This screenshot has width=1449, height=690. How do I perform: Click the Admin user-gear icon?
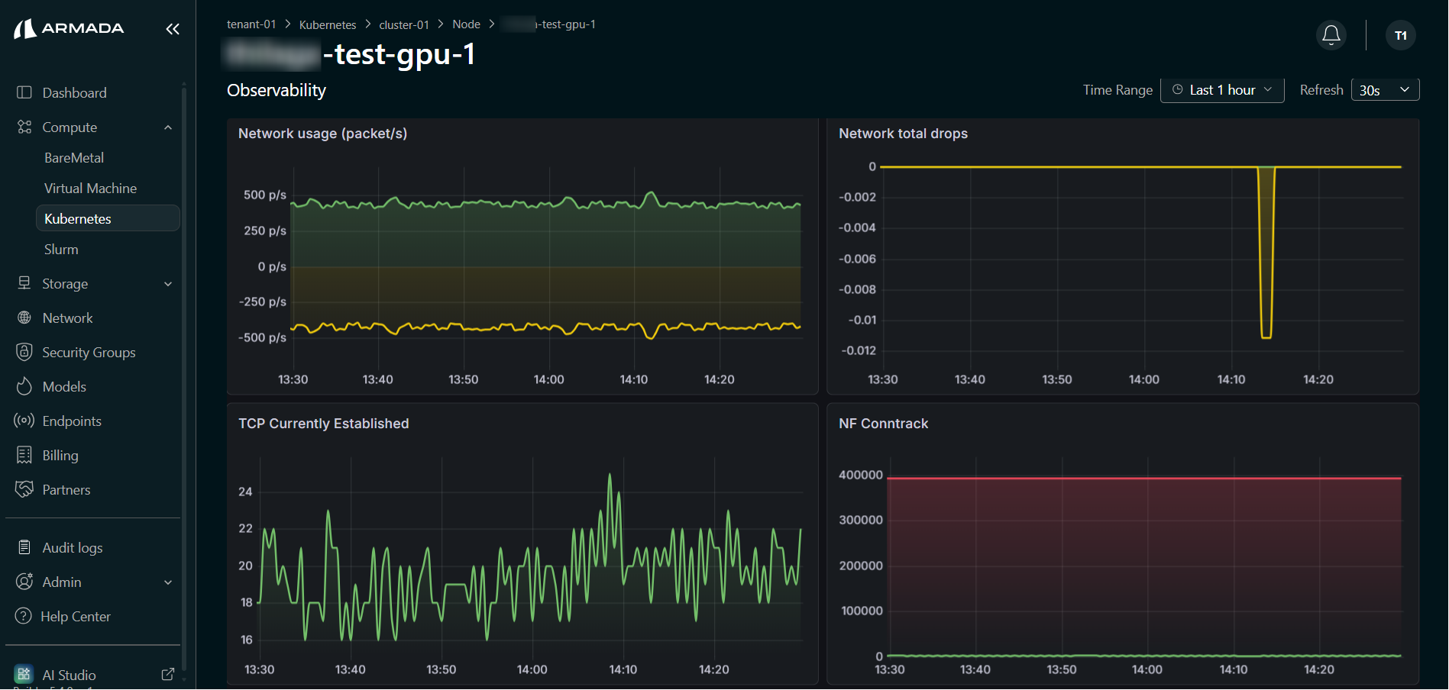24,582
